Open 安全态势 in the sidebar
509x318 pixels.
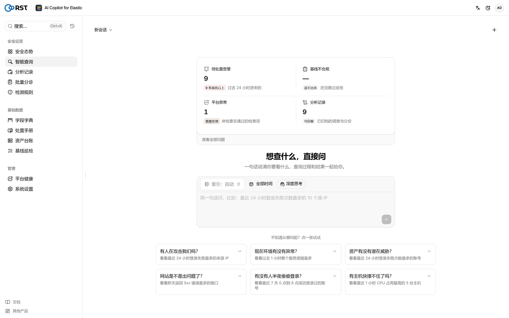[41, 51]
